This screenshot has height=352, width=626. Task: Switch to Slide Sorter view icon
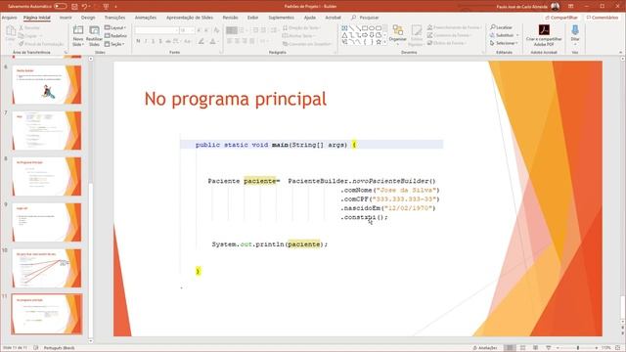522,348
